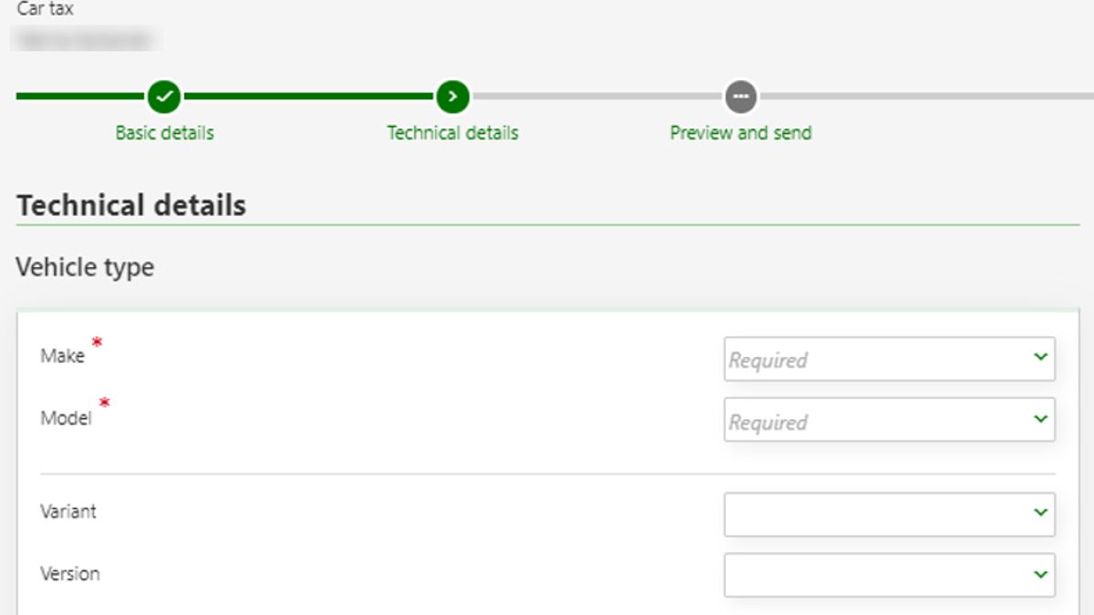Click inside the empty Variant combo box

(x=875, y=514)
